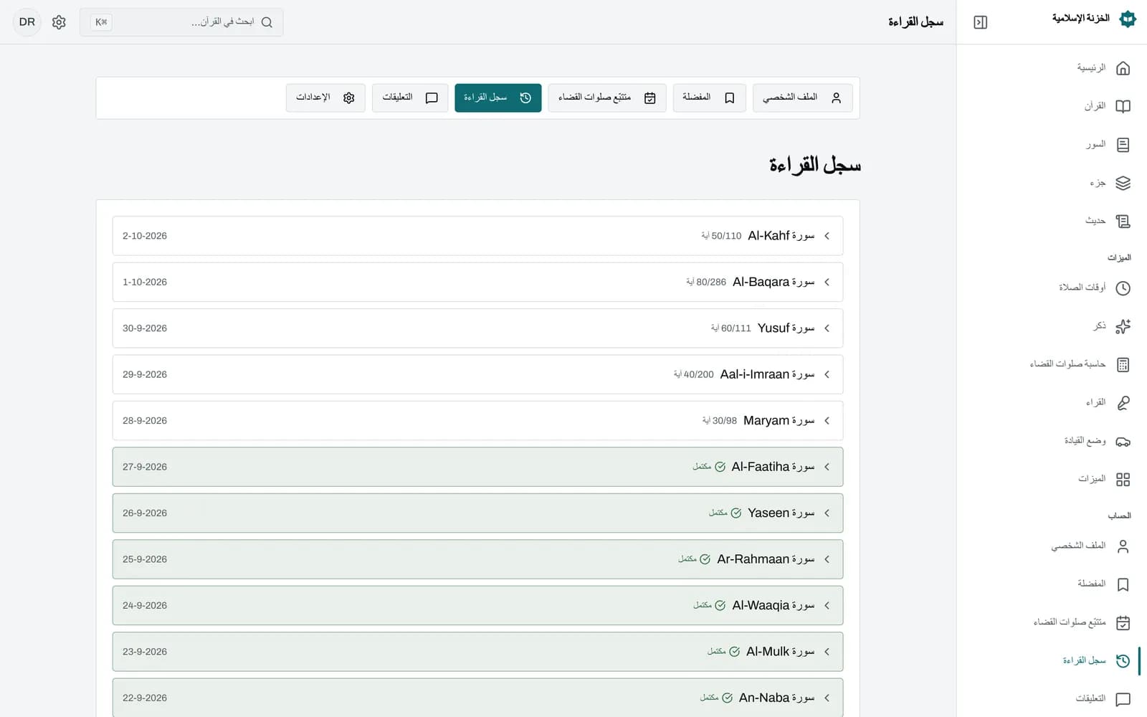This screenshot has height=717, width=1147.
Task: Expand the Aal-i-Imraan entry chevron
Action: point(827,374)
